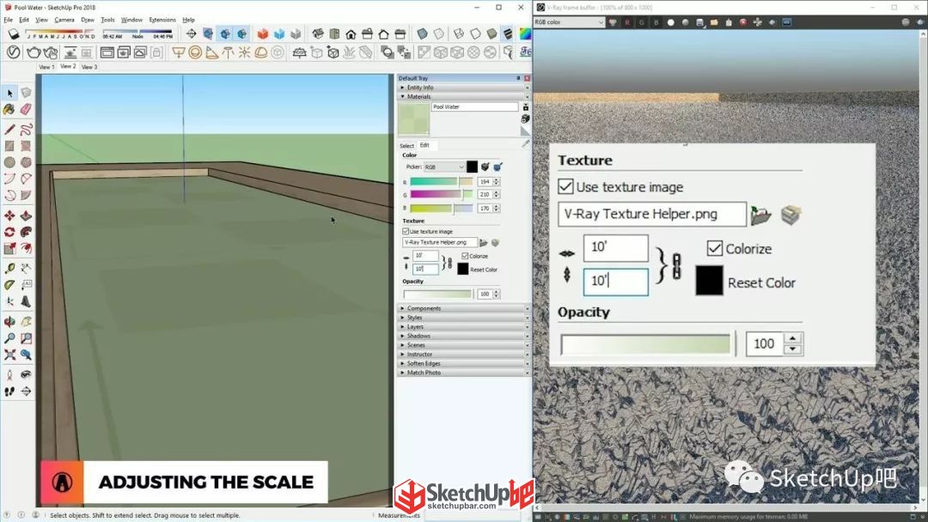The image size is (928, 522).
Task: Enable X-Ray face style
Action: coord(422,33)
